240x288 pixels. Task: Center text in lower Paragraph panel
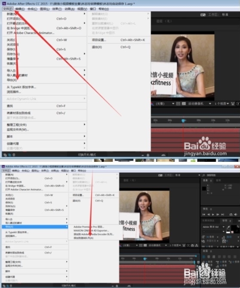click(x=209, y=257)
